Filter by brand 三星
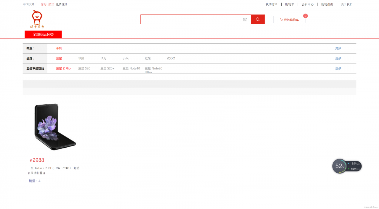 (59, 58)
